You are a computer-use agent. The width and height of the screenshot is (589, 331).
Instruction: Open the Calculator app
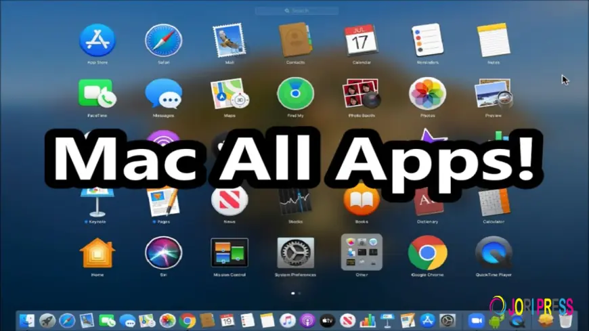click(x=494, y=202)
